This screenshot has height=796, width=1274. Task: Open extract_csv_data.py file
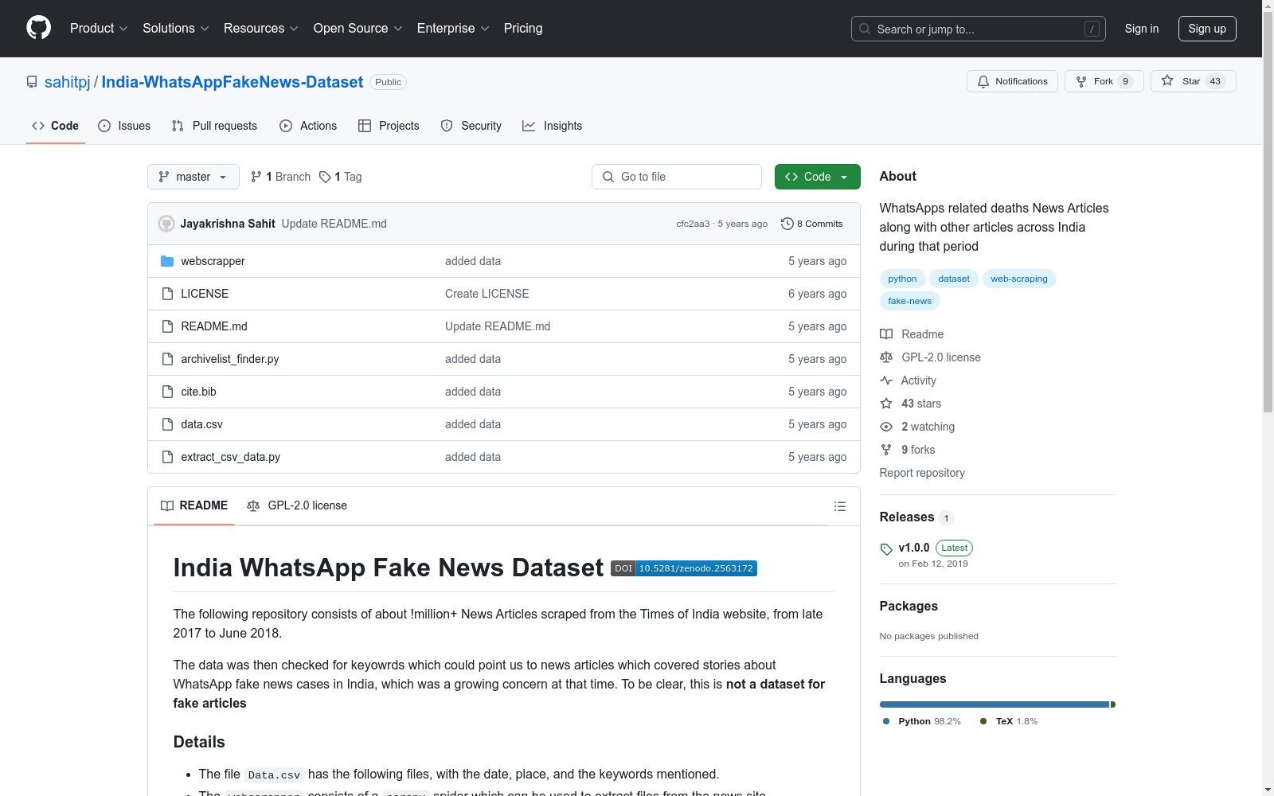tap(231, 457)
